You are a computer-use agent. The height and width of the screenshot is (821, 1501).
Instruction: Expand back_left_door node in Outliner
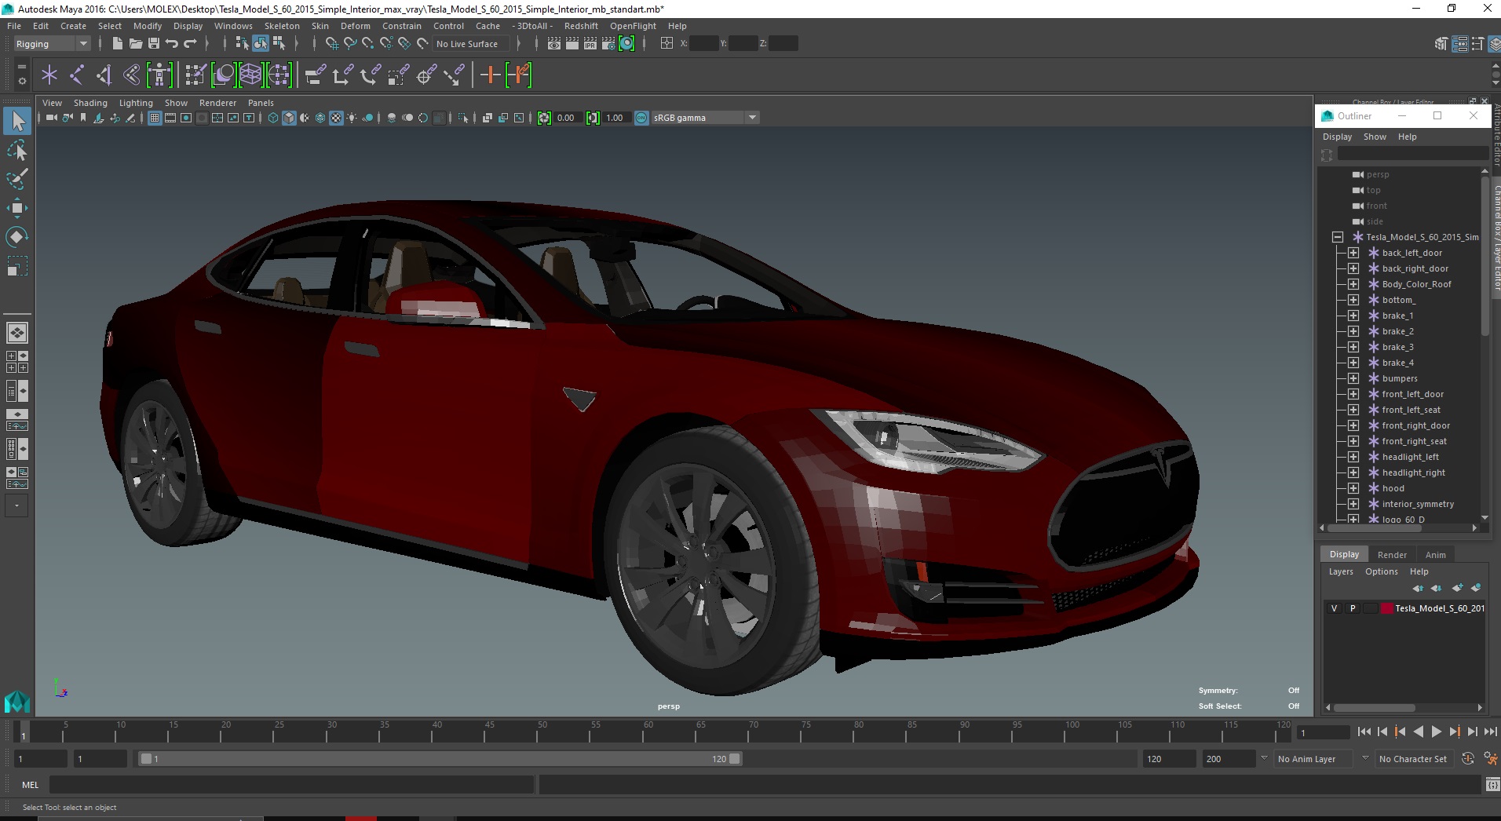click(x=1353, y=253)
